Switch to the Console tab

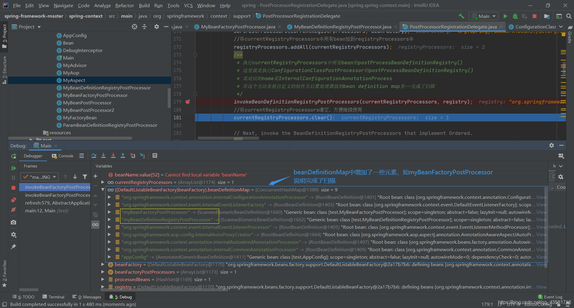pos(62,156)
